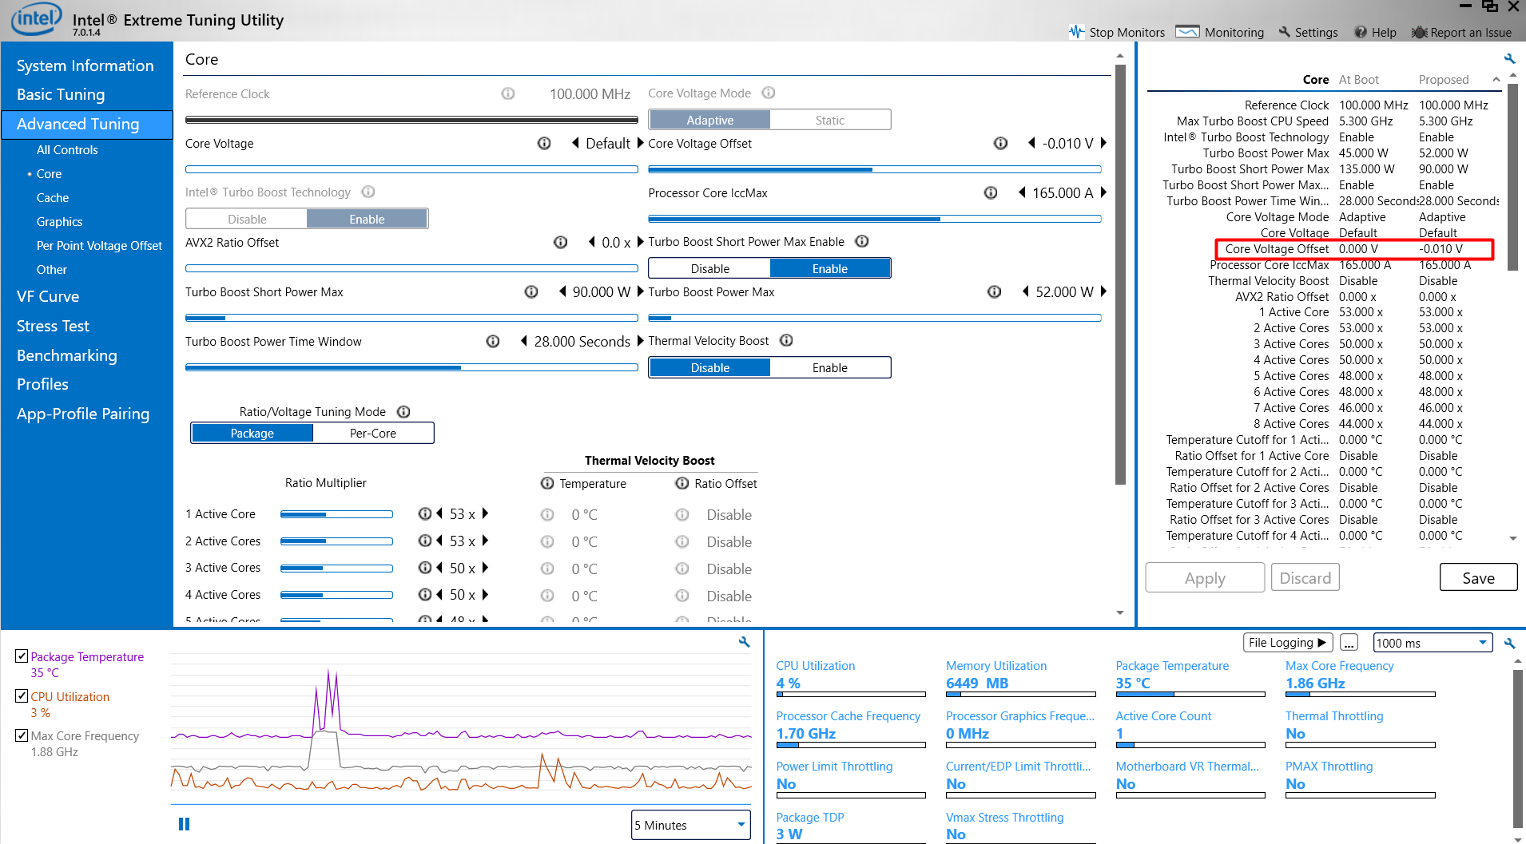This screenshot has height=844, width=1526.
Task: Click Thermal Velocity Temperature column info icon
Action: [x=547, y=483]
